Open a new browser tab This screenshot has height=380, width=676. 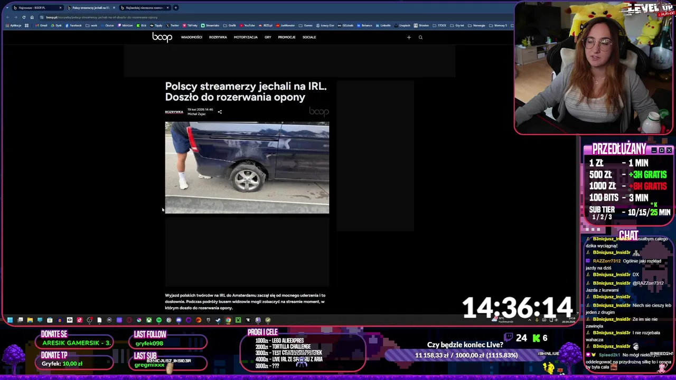coord(175,7)
